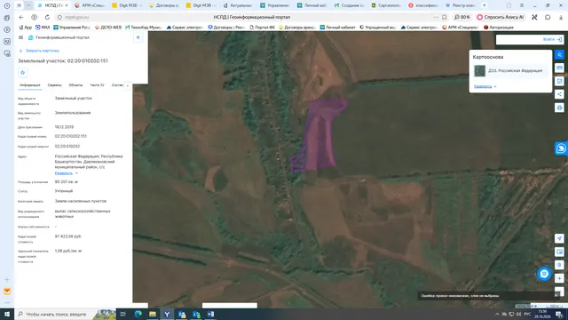
Task: Bookmark this page icon
Action: coord(444,17)
